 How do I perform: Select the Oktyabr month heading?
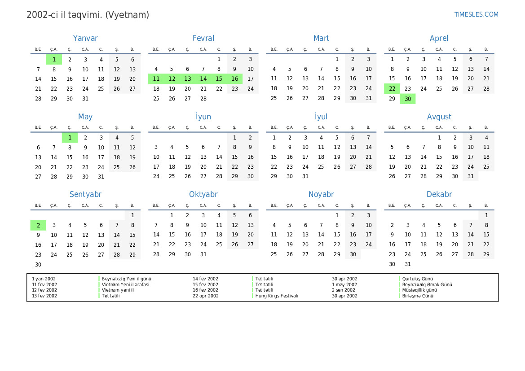203,194
